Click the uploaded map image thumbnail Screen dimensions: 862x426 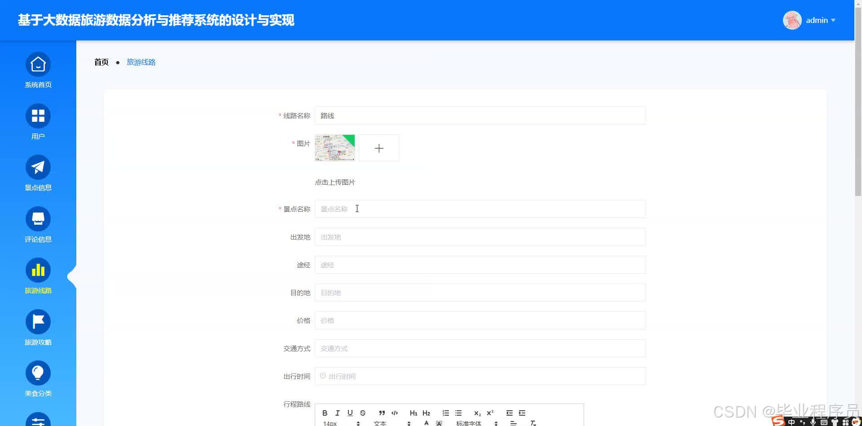tap(335, 148)
